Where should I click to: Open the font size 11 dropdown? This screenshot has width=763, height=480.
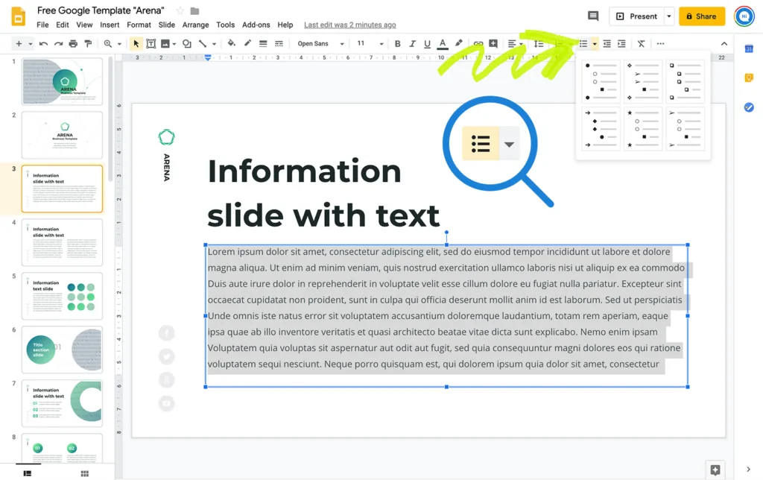371,44
